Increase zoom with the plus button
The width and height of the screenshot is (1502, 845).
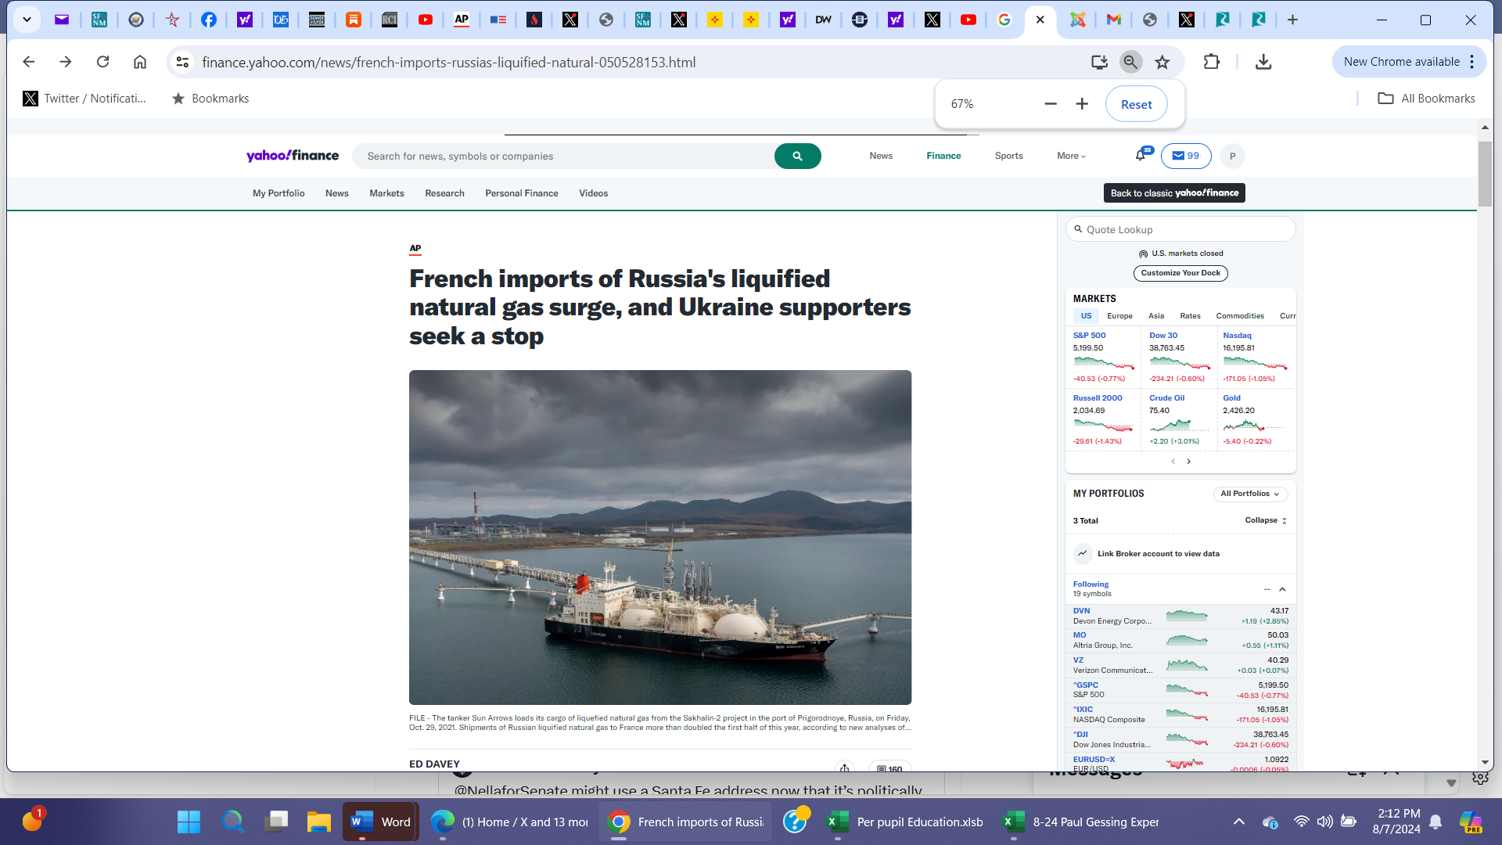click(x=1082, y=104)
